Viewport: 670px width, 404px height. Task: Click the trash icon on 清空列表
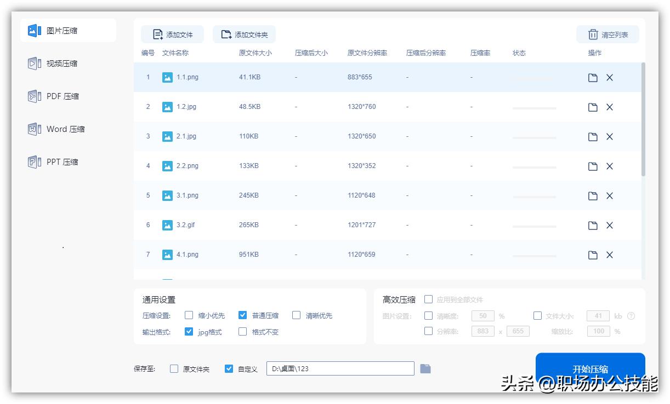tap(594, 34)
